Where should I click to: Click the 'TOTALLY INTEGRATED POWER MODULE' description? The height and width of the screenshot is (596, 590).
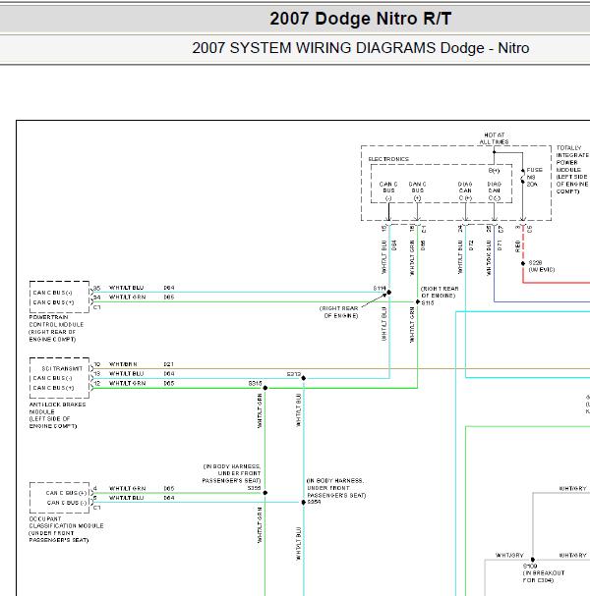point(572,170)
